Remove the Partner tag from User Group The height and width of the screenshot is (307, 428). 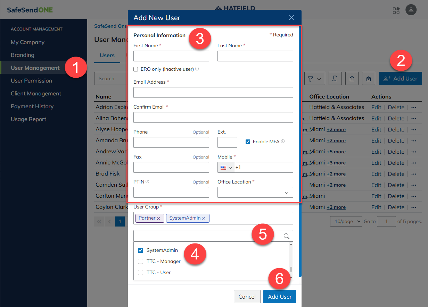(x=158, y=218)
